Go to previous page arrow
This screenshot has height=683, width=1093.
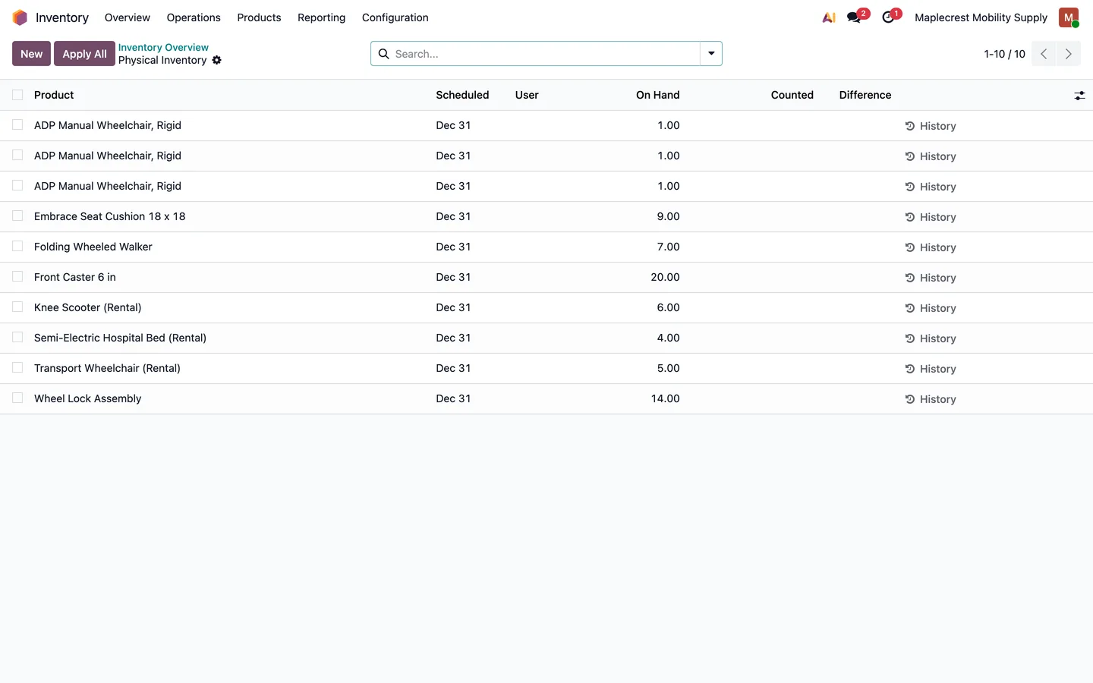coord(1044,54)
